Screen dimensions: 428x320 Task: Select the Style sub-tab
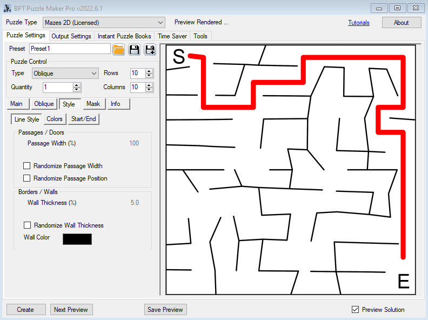70,104
